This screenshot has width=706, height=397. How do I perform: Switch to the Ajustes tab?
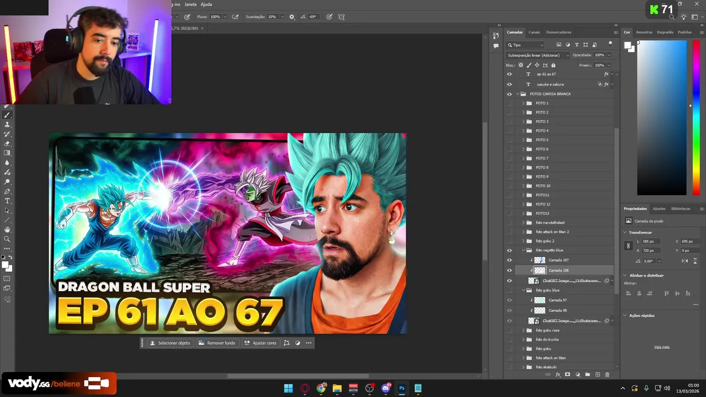point(659,208)
